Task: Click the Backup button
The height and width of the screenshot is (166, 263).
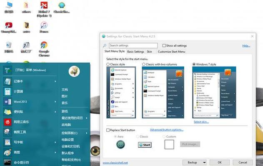Action: coord(193,162)
